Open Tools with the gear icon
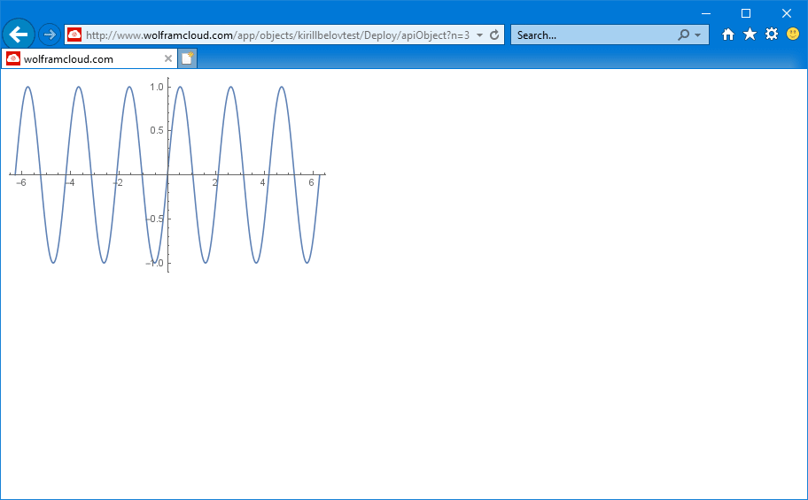The height and width of the screenshot is (500, 808). coord(772,34)
